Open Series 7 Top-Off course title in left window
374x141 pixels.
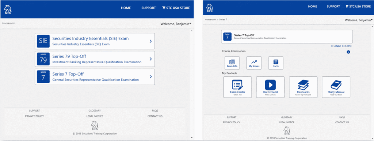68,74
